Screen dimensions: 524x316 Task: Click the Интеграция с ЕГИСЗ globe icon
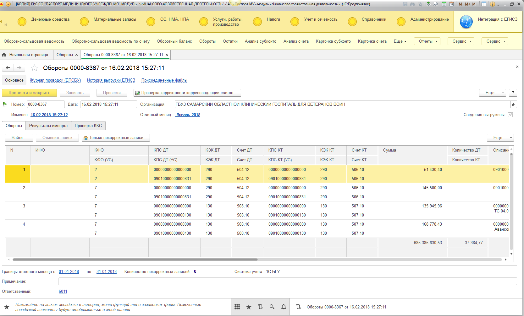[466, 22]
